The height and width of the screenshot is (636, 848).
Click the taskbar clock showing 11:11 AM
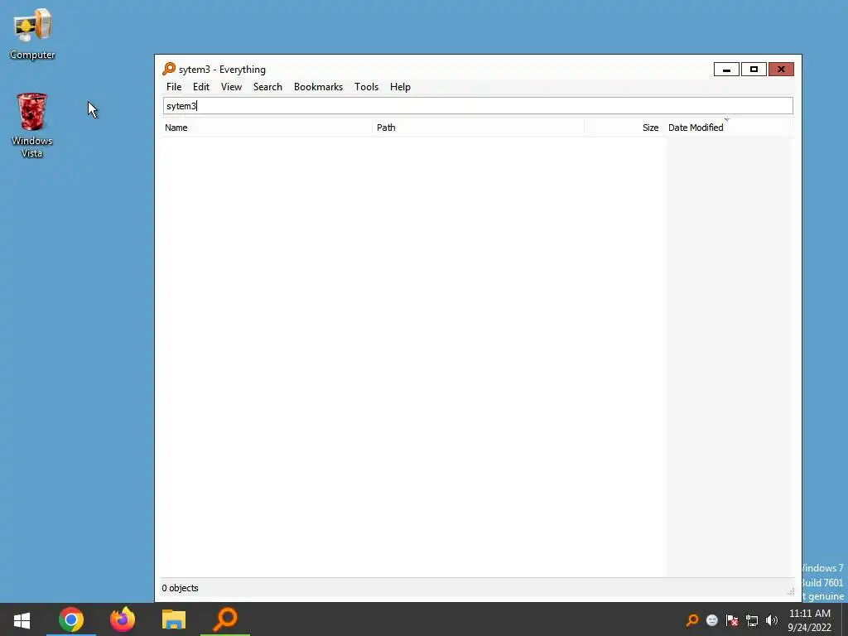(x=809, y=620)
